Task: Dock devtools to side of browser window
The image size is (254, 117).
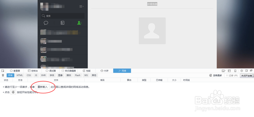Action: pos(247,71)
